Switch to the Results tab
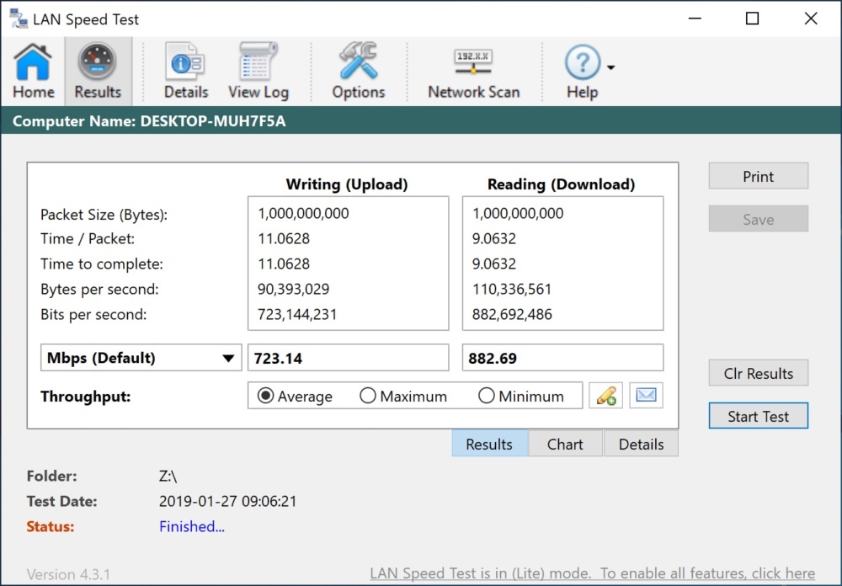 tap(489, 445)
